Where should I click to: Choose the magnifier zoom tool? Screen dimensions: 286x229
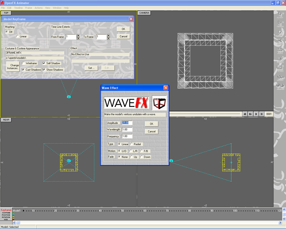tap(280, 41)
